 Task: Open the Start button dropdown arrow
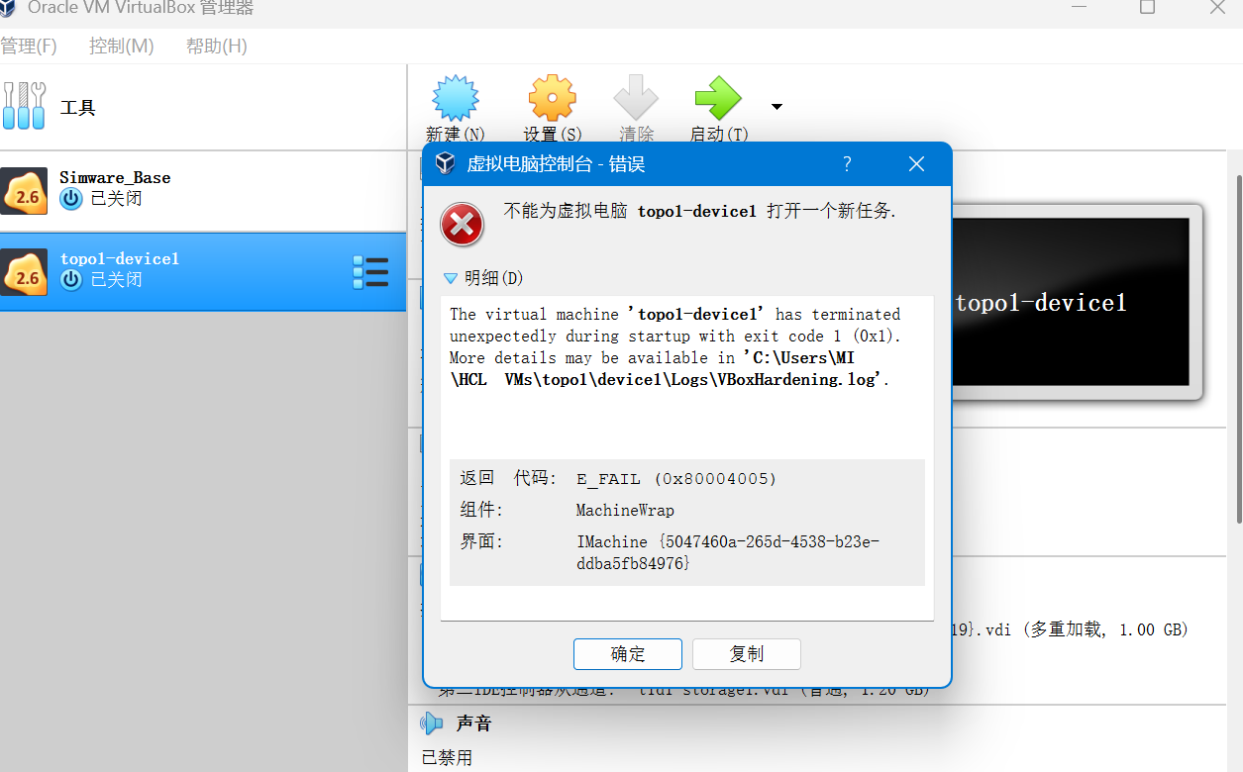tap(777, 107)
